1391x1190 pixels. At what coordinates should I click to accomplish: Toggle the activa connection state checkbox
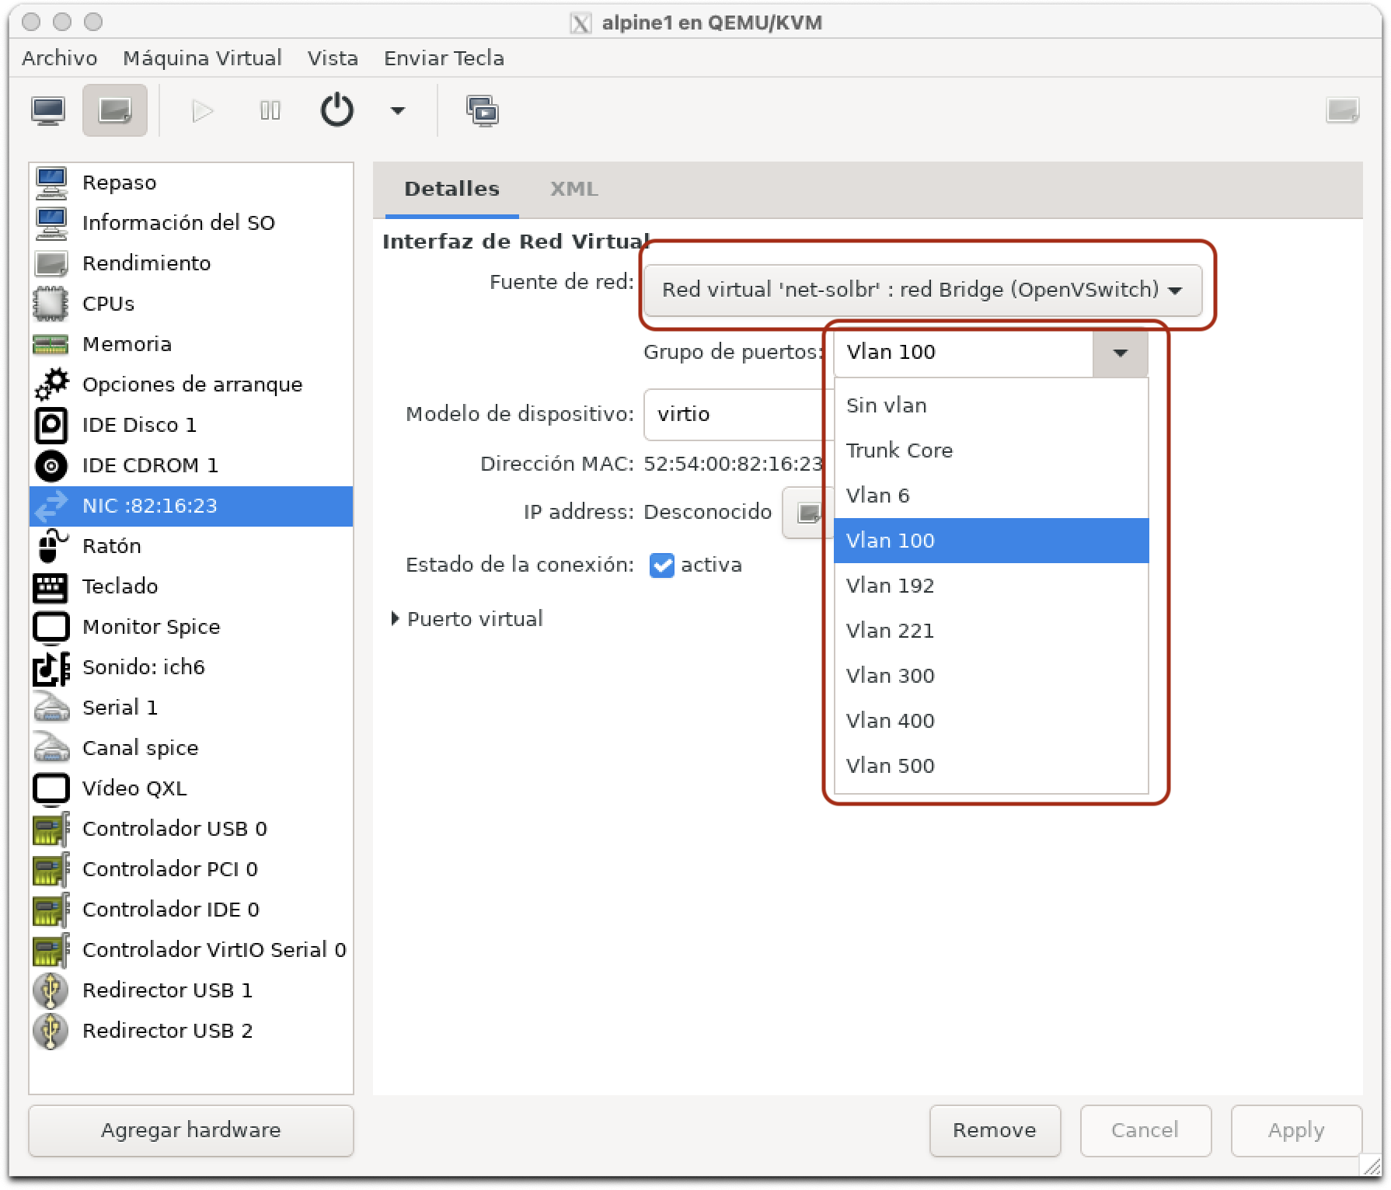pyautogui.click(x=662, y=565)
